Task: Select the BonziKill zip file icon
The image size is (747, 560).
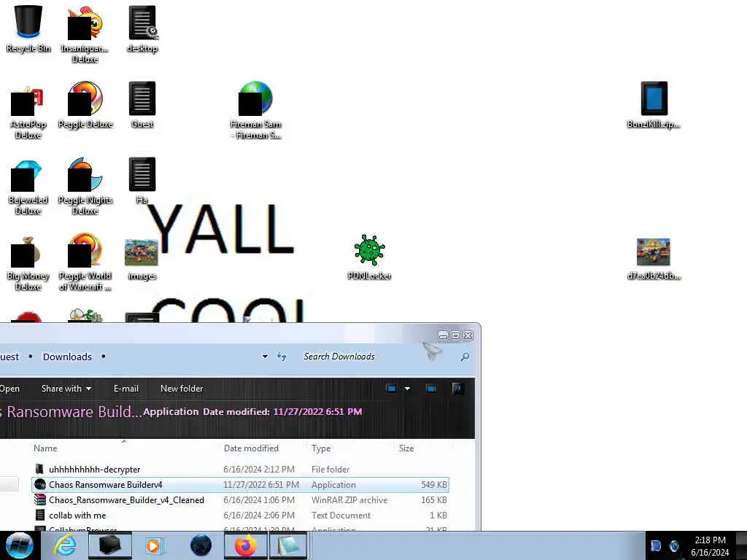Action: pos(654,105)
